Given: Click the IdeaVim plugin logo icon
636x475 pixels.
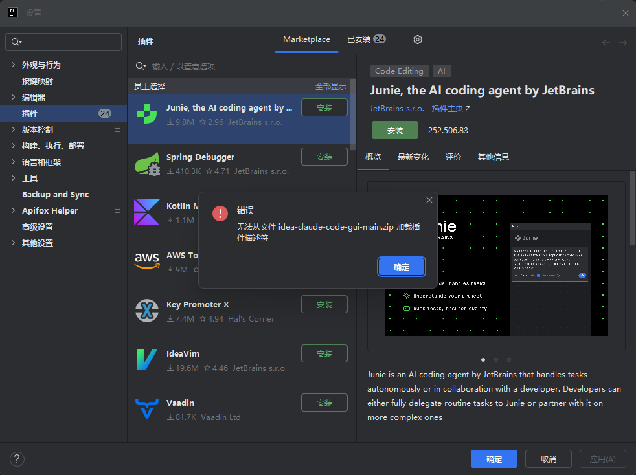Looking at the screenshot, I should click(x=146, y=360).
